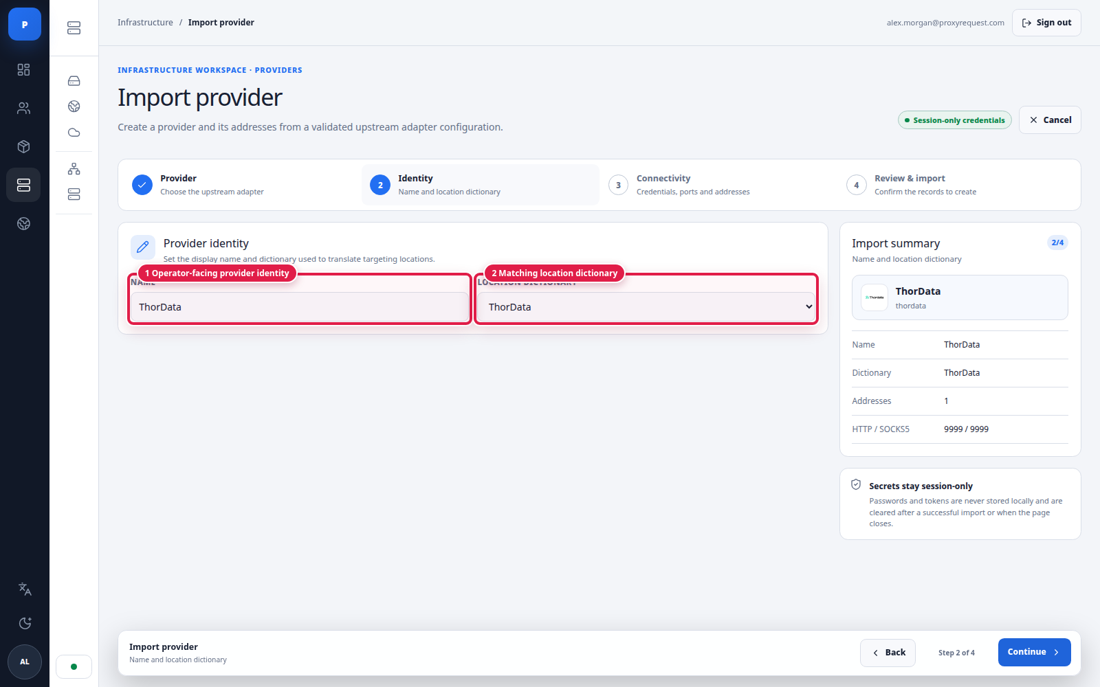Open the hard drive icon in light sidebar
The height and width of the screenshot is (687, 1100).
[x=74, y=81]
